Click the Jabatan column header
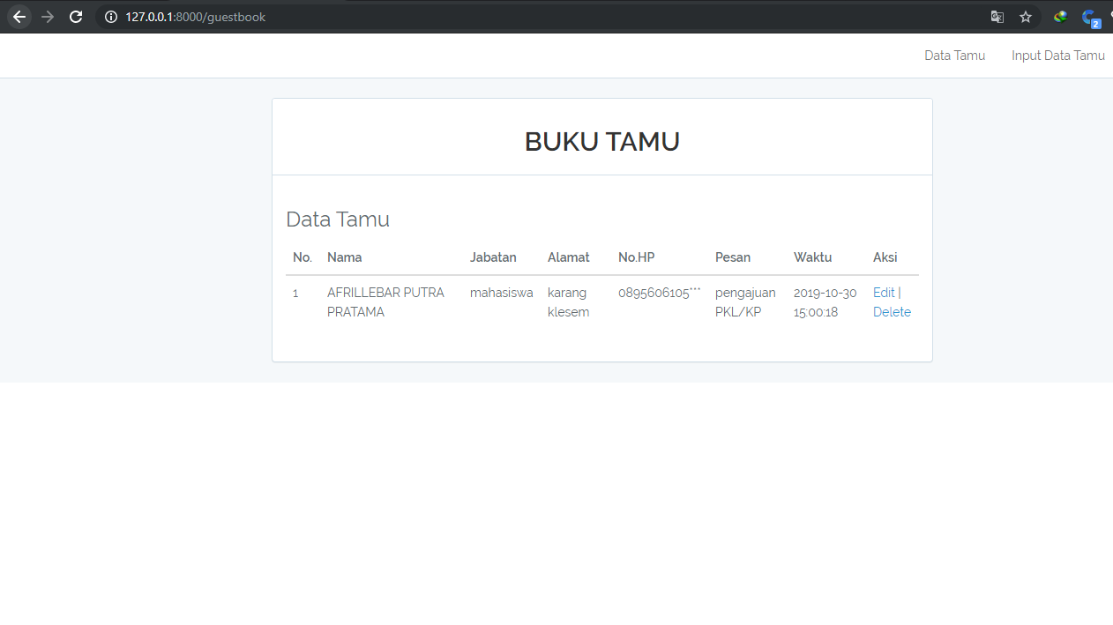This screenshot has width=1113, height=625. tap(493, 257)
